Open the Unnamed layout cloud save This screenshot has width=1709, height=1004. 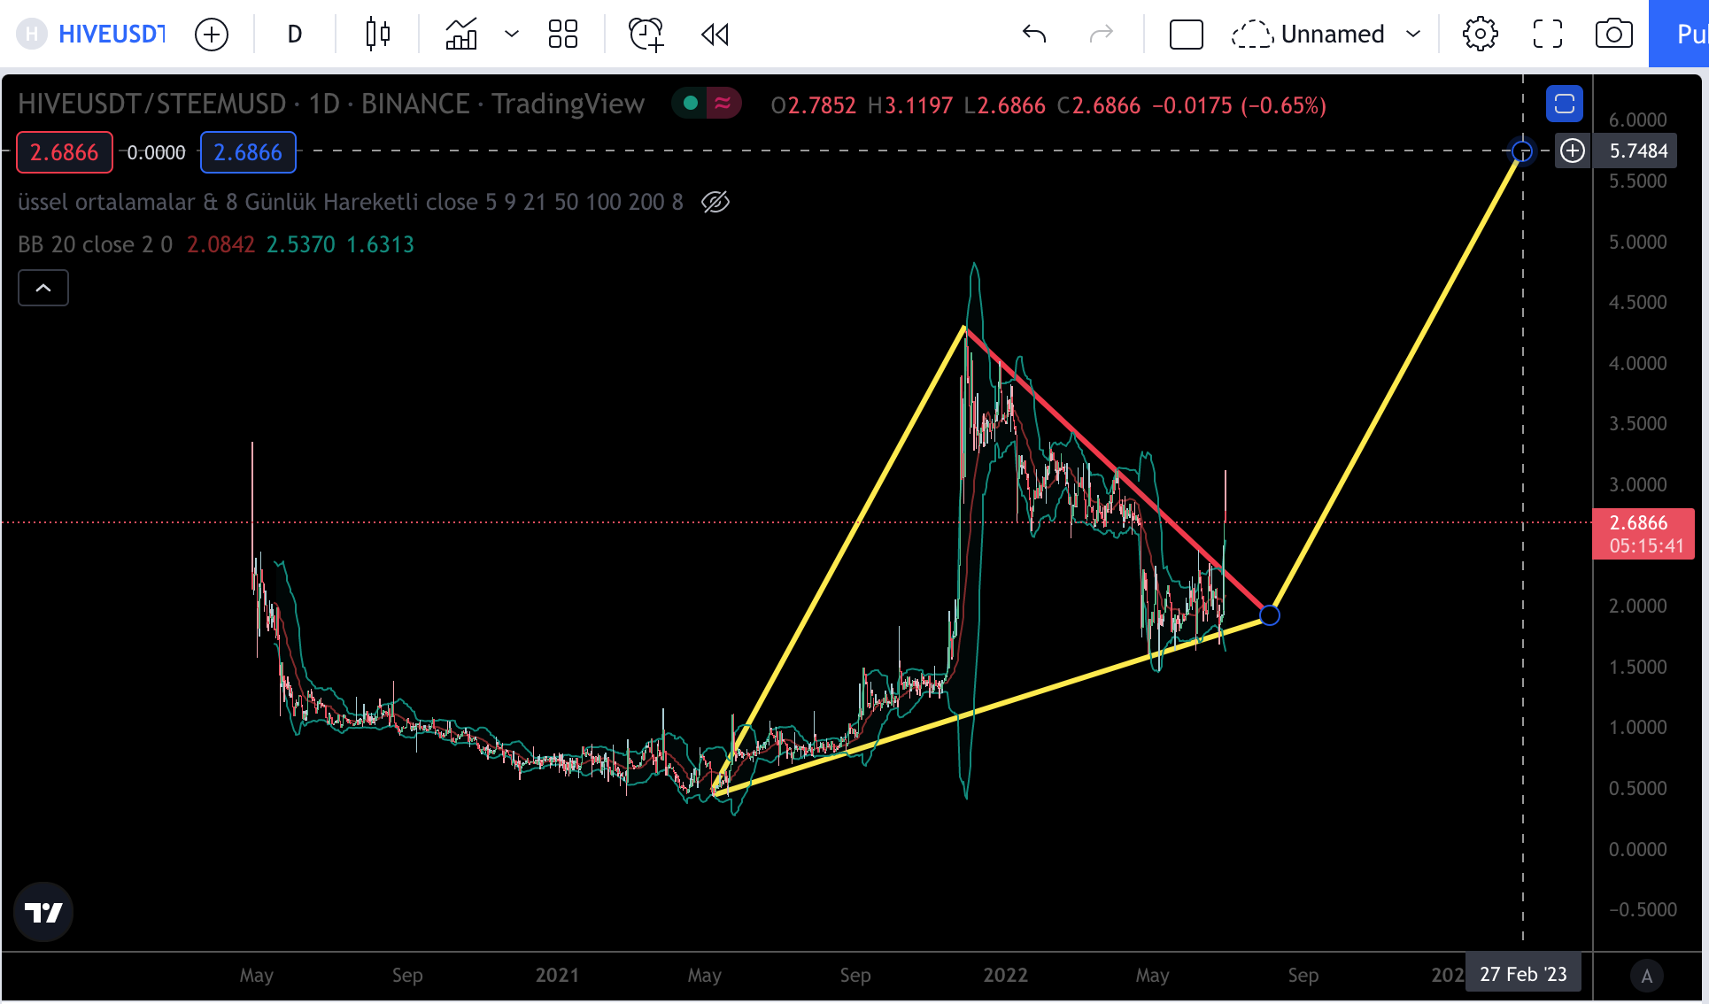coord(1309,35)
